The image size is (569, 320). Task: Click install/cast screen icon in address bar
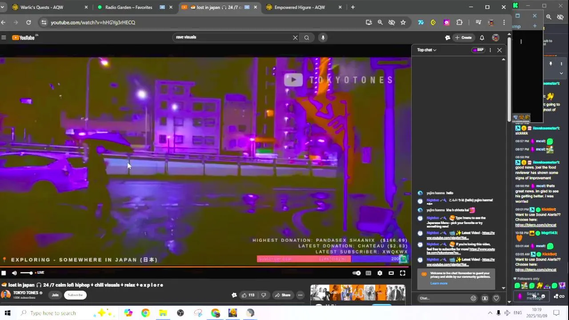click(x=369, y=22)
